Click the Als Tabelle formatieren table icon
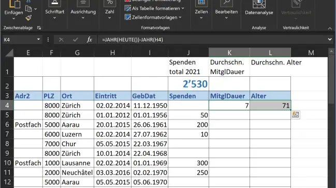The image size is (336, 188). pos(128,8)
